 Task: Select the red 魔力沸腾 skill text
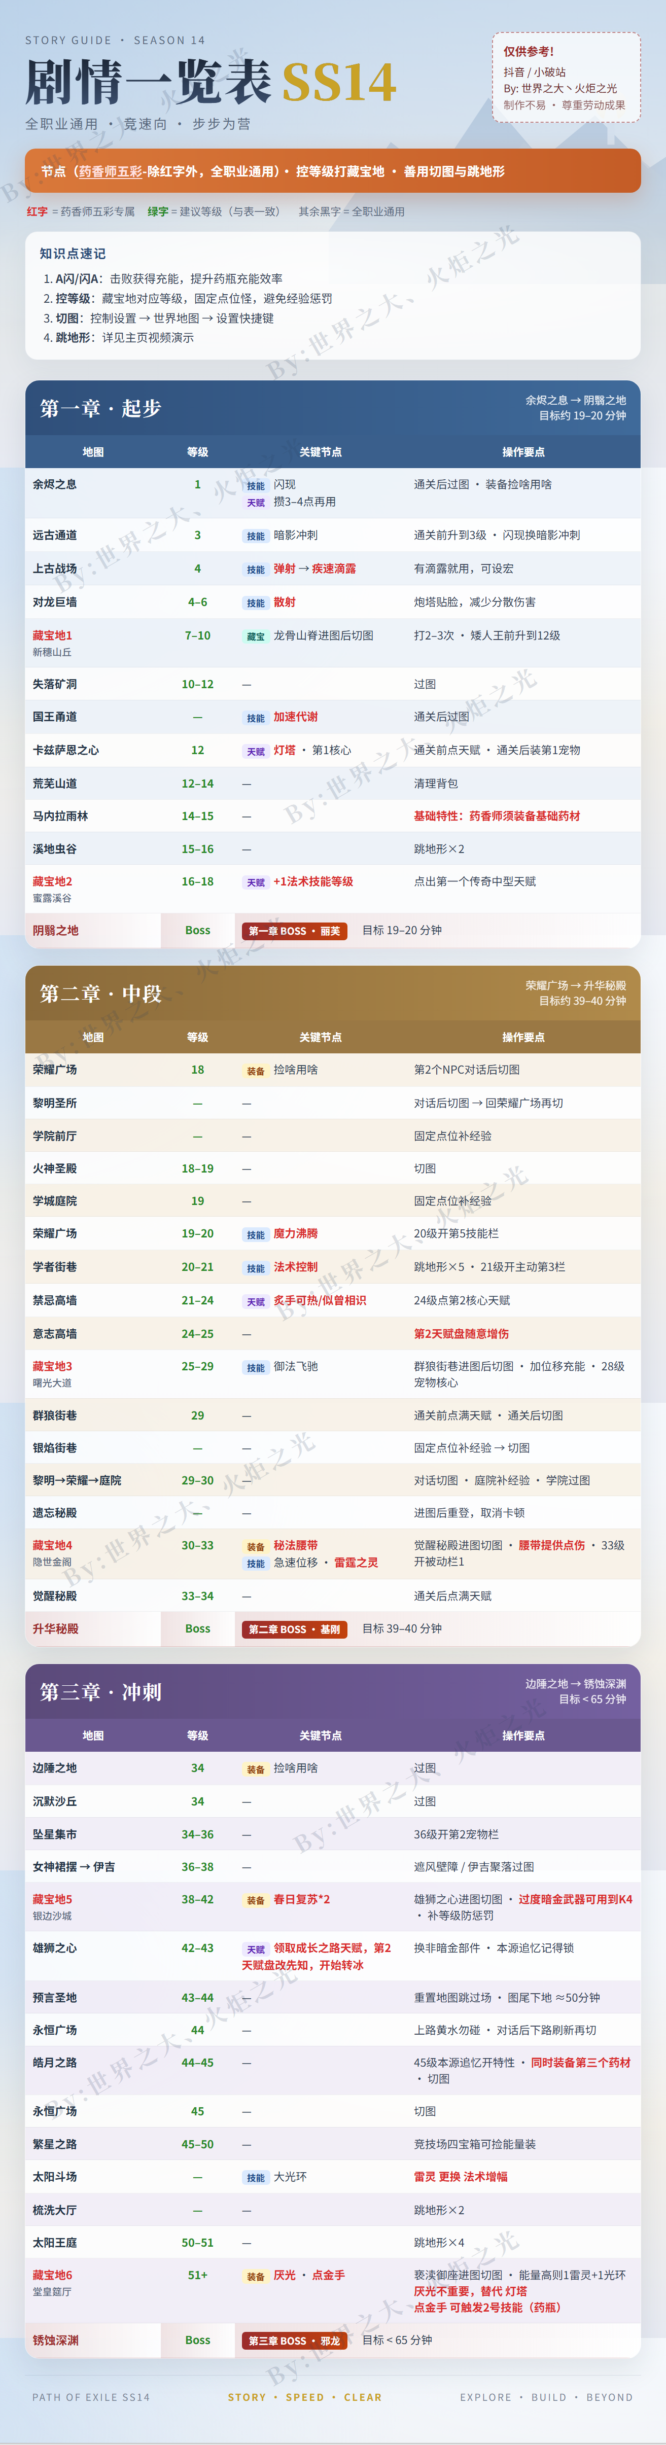point(296,1233)
